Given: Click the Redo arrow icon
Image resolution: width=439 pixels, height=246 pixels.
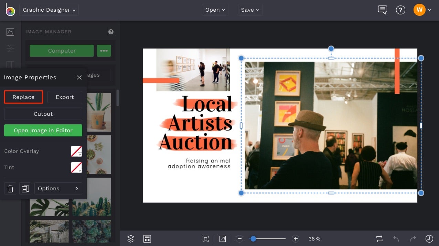Looking at the screenshot, I should [x=412, y=238].
